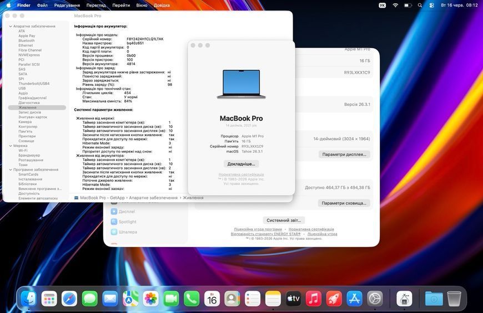Open Launchpad apps grid in Dock
The height and width of the screenshot is (313, 483).
[x=49, y=298]
